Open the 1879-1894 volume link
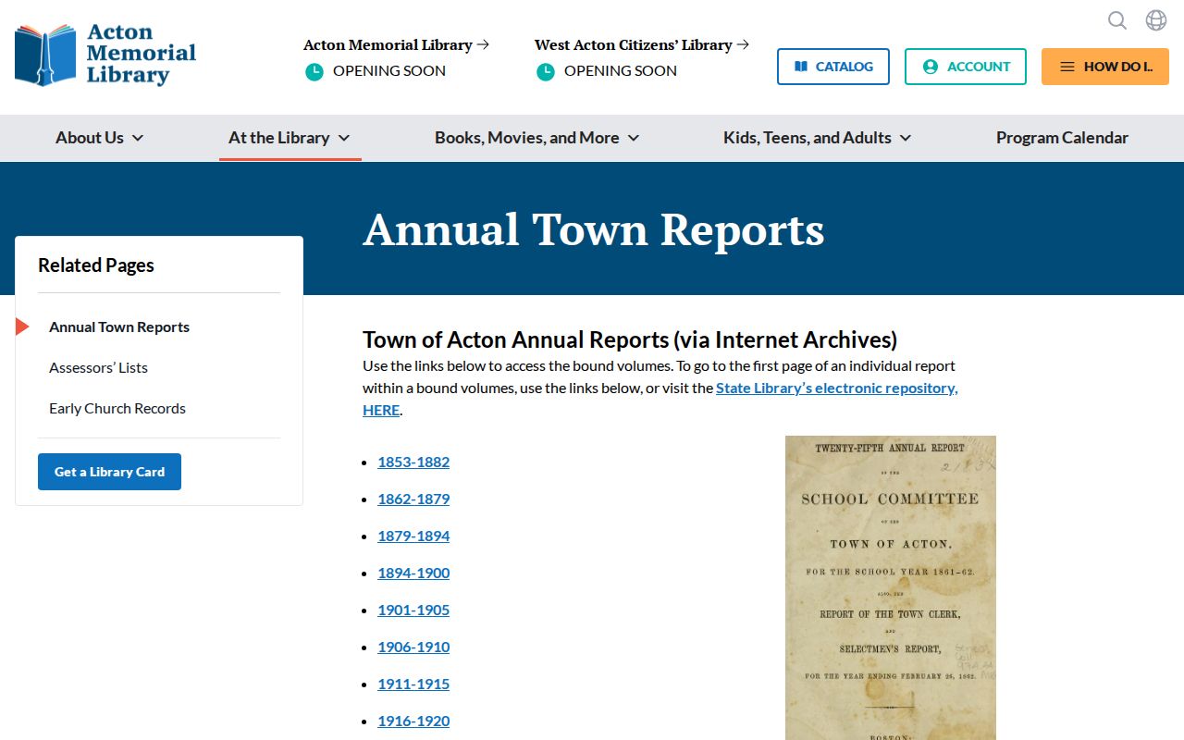The width and height of the screenshot is (1184, 740). pos(413,536)
